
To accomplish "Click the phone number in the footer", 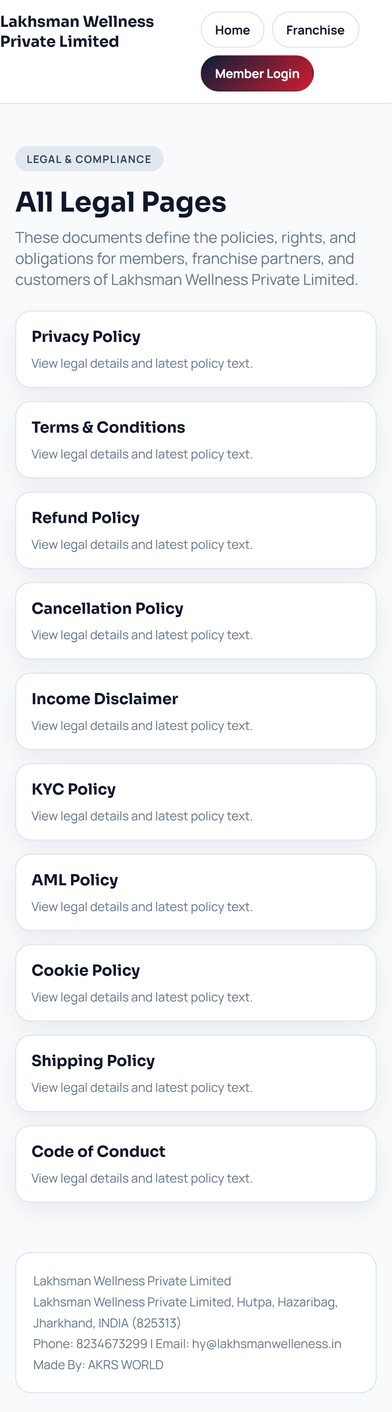I will (x=112, y=1343).
